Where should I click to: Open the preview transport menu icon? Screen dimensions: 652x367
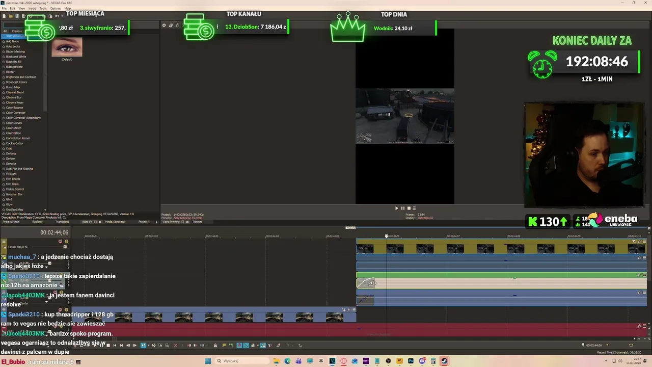coord(414,208)
